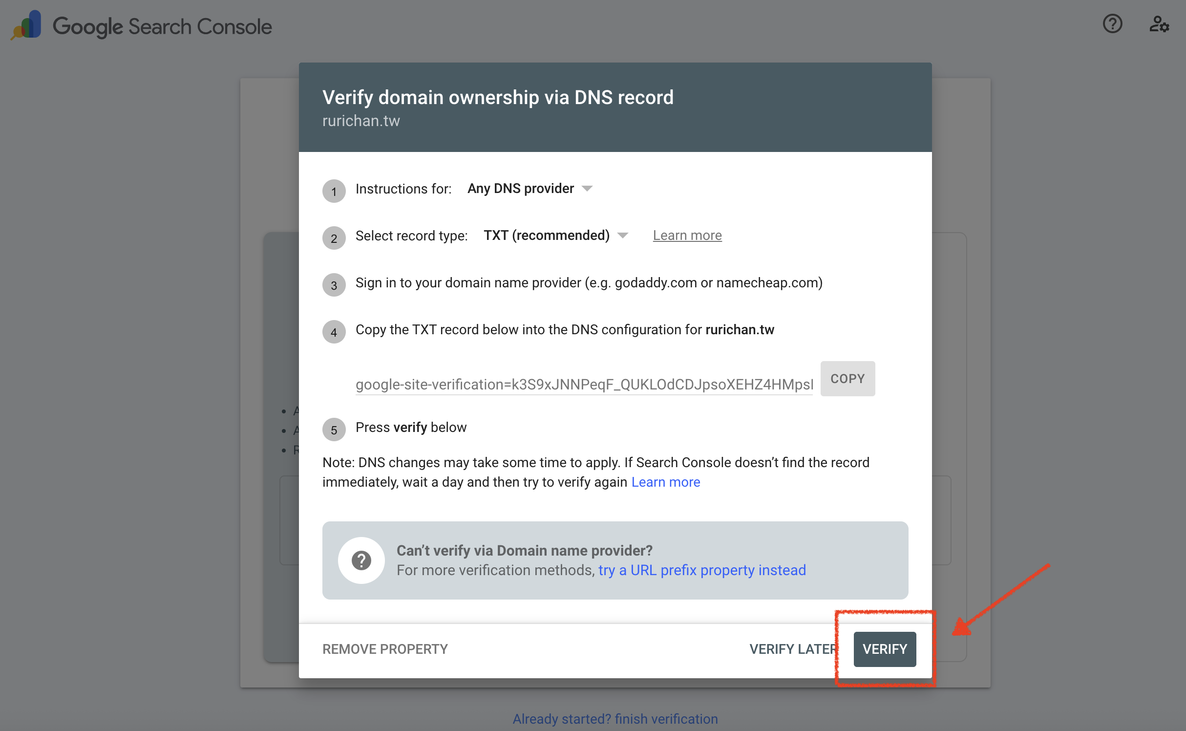Open the help question mark icon

pyautogui.click(x=1112, y=24)
